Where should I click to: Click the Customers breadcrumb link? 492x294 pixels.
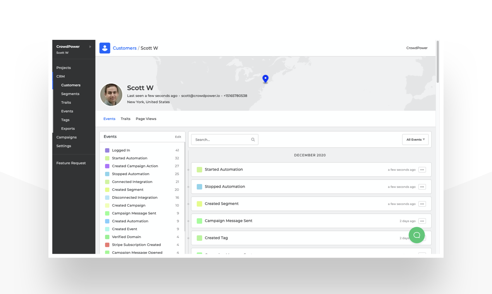(x=125, y=48)
